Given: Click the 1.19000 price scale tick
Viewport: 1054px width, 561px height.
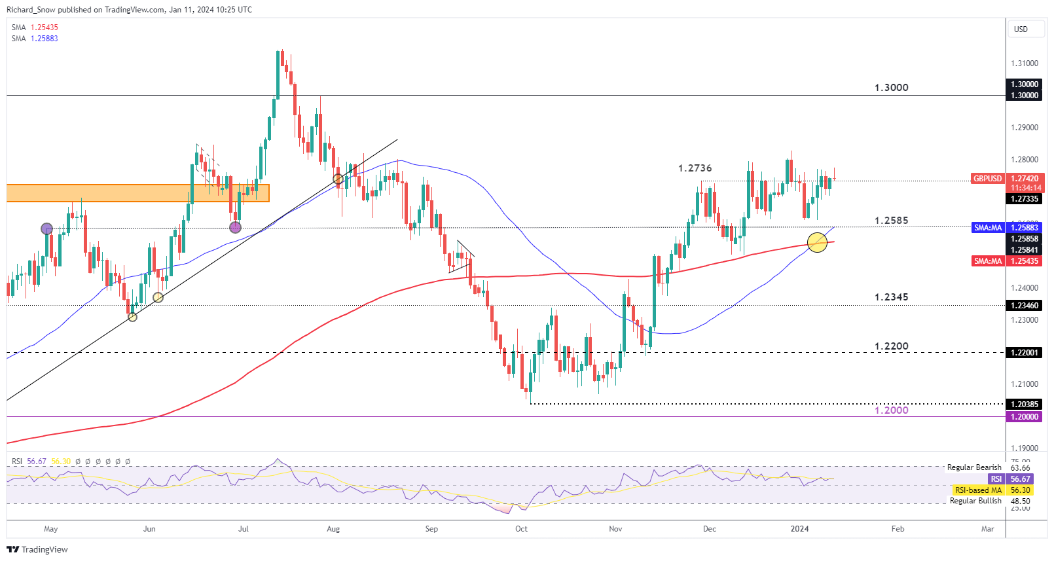Looking at the screenshot, I should point(1025,448).
